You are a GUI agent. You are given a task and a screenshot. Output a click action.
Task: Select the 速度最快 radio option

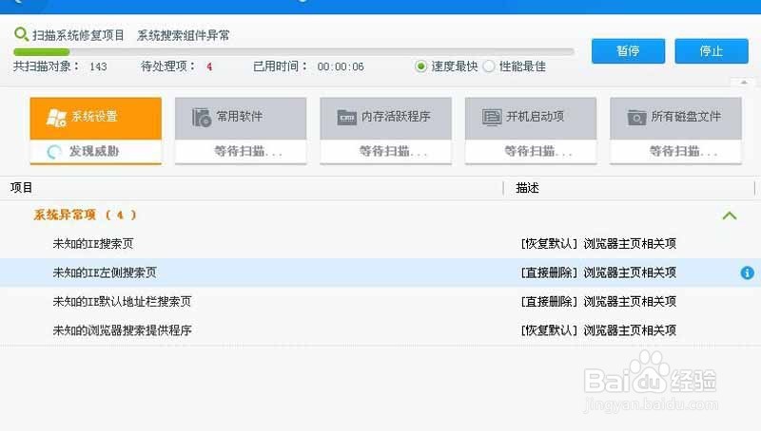(x=420, y=66)
